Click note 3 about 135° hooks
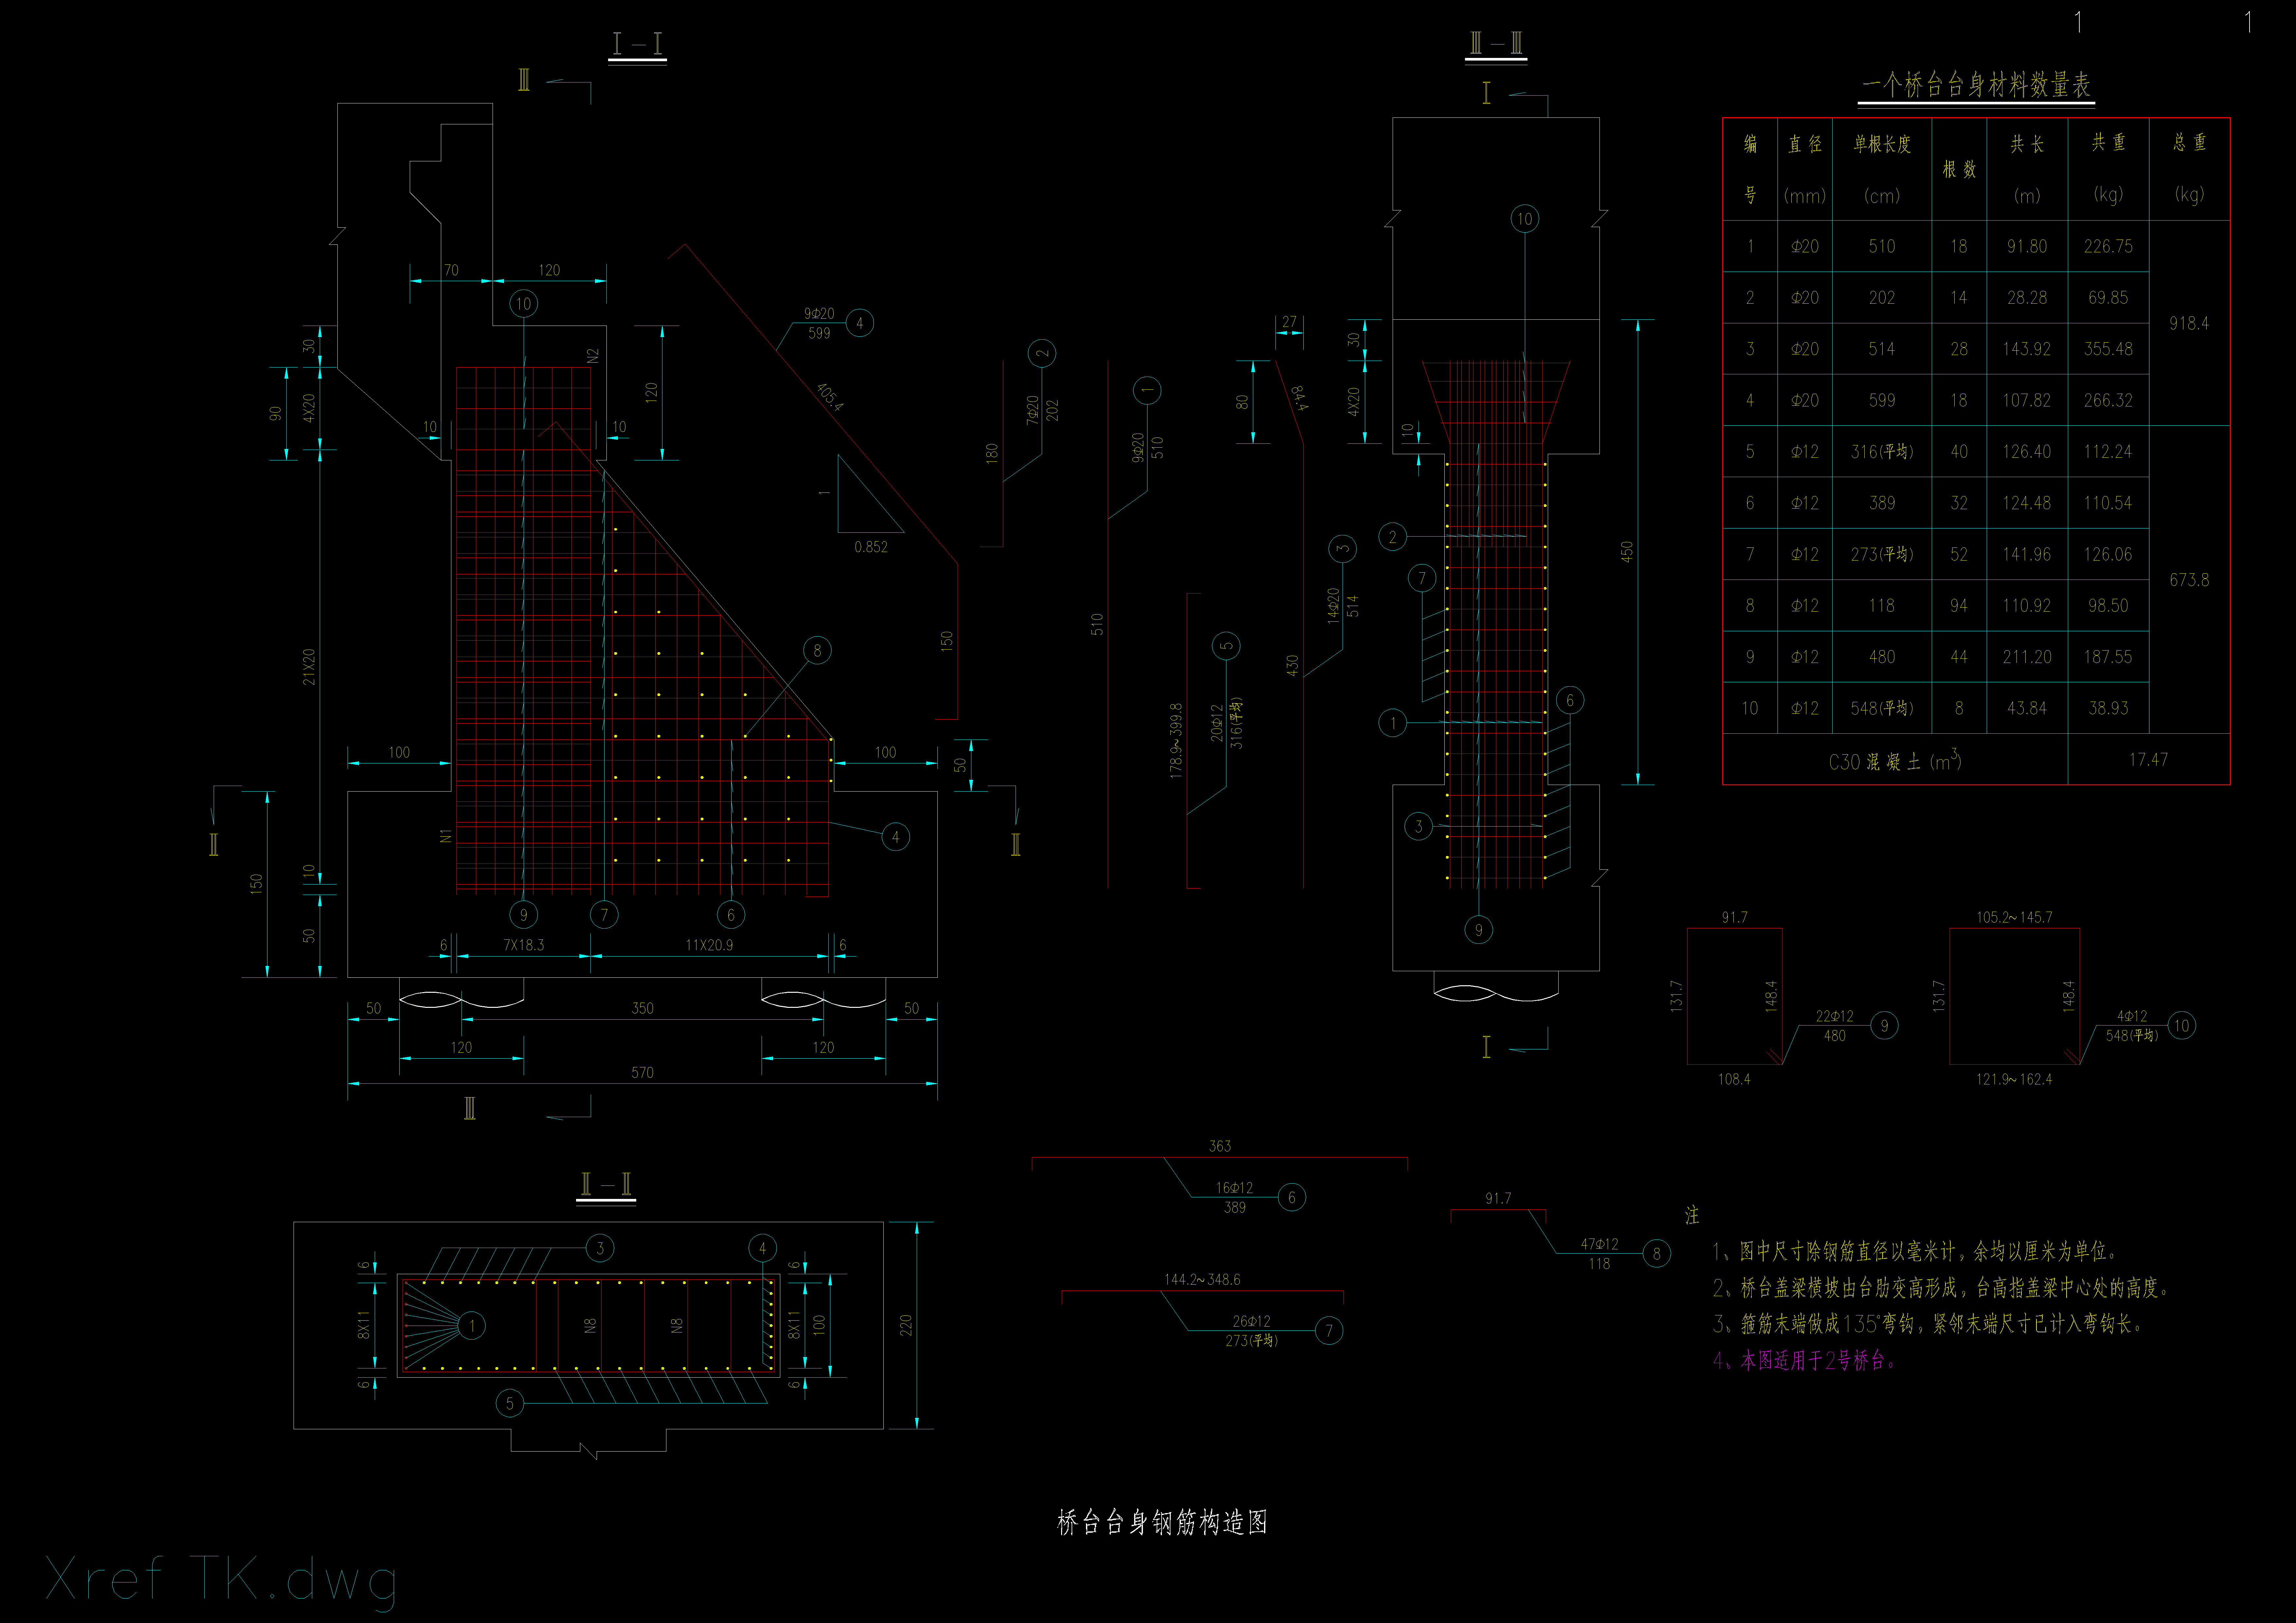 (1928, 1324)
